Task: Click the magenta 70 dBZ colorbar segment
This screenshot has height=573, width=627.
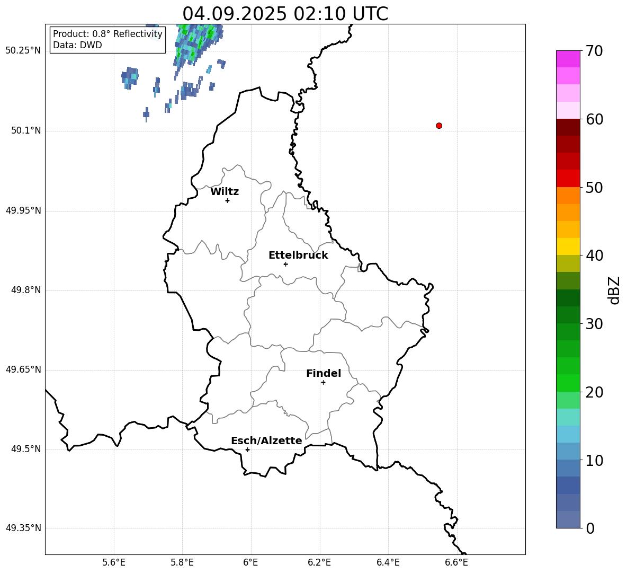Action: 568,59
